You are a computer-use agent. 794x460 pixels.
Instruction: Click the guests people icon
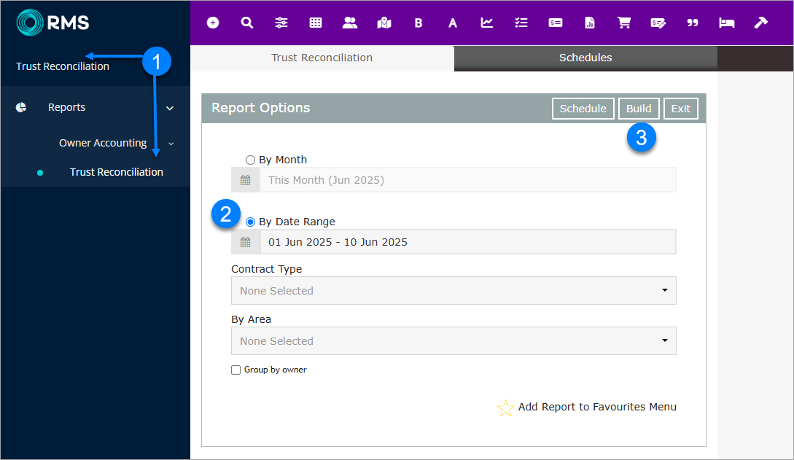(350, 23)
